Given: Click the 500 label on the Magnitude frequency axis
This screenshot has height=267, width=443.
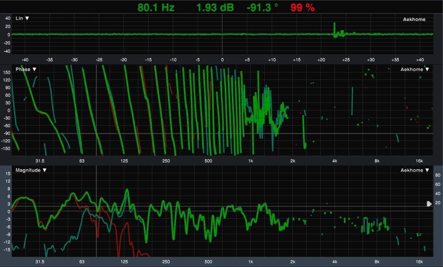Looking at the screenshot, I should tap(208, 262).
